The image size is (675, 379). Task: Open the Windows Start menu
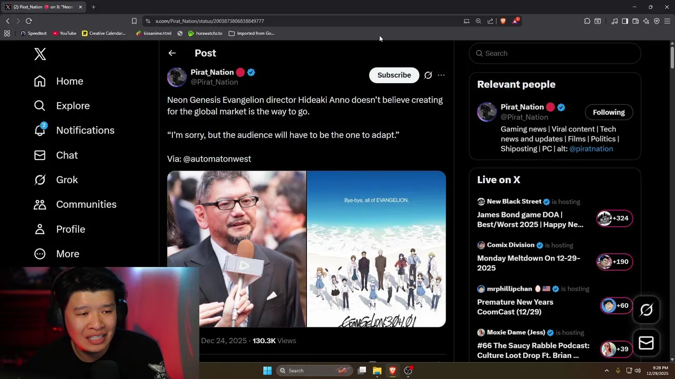267,371
